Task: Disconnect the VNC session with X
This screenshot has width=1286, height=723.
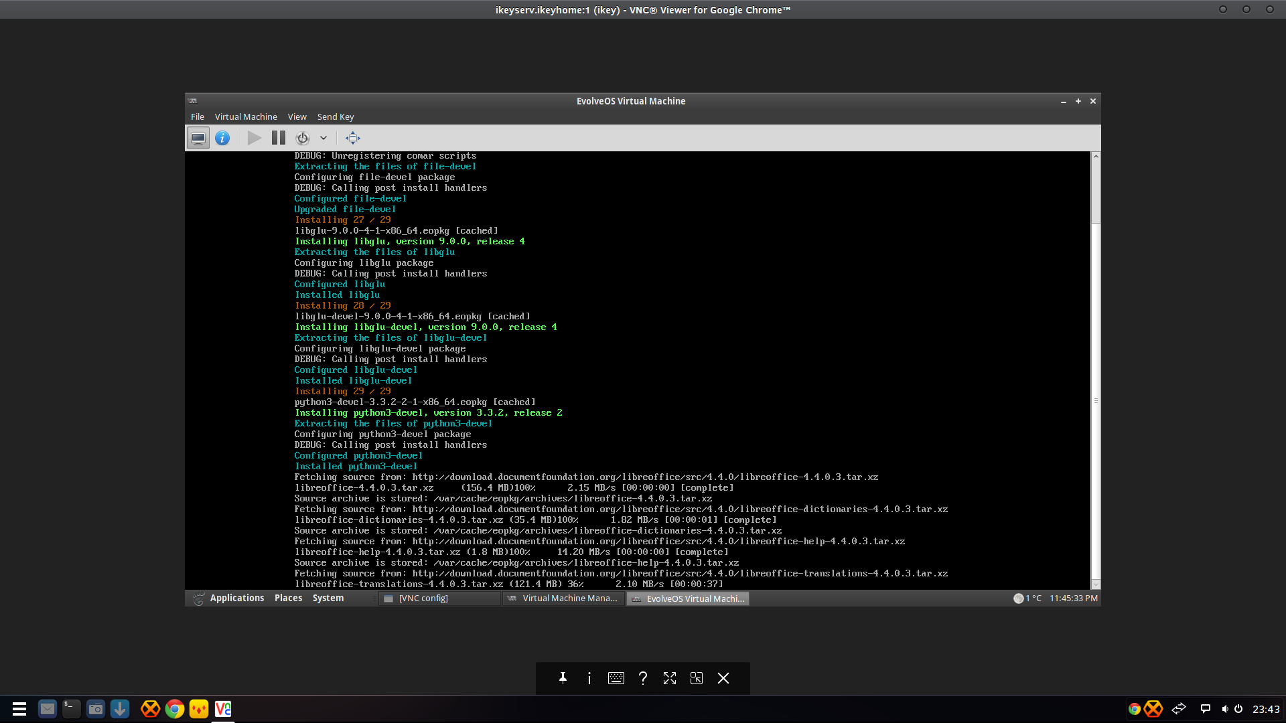Action: pyautogui.click(x=723, y=678)
